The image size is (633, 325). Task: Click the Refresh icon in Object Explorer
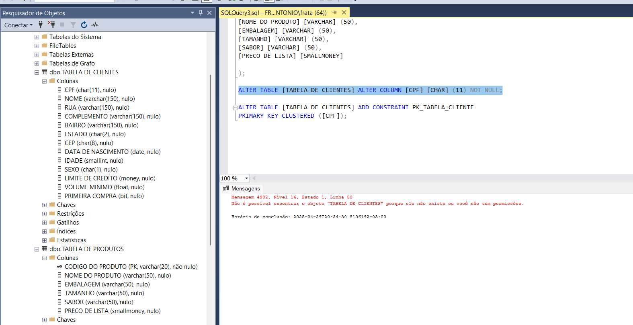(x=84, y=25)
